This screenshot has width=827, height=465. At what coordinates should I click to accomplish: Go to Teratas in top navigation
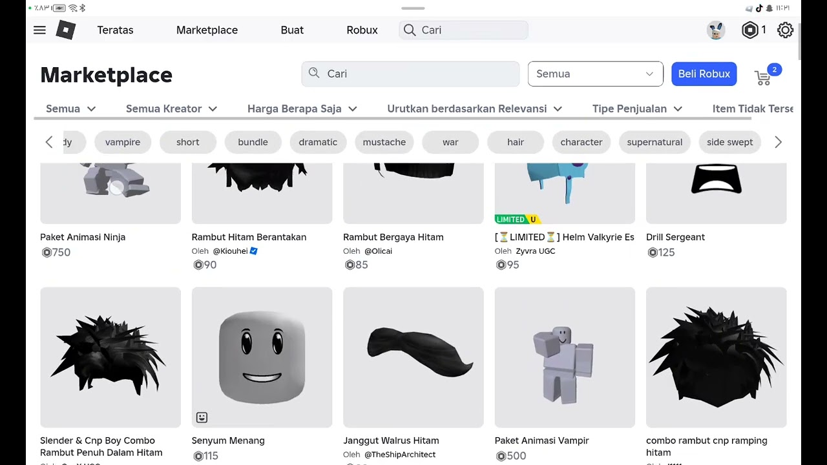[115, 30]
